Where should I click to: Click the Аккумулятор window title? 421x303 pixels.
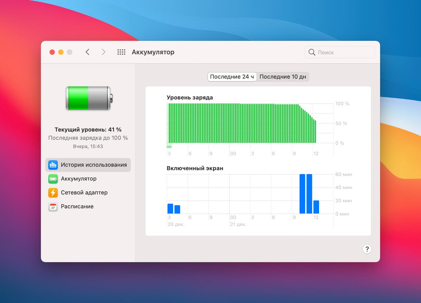153,52
